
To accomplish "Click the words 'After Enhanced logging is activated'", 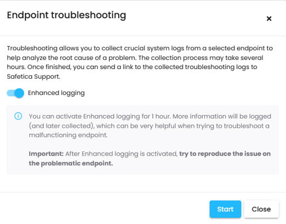I will tap(121, 154).
